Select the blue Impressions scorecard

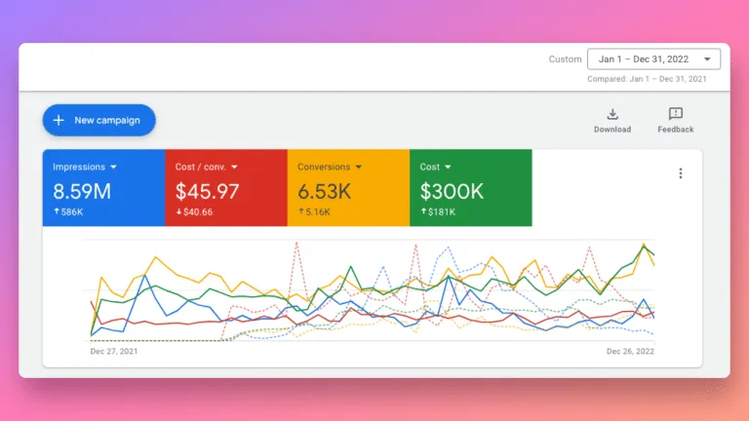pyautogui.click(x=103, y=187)
